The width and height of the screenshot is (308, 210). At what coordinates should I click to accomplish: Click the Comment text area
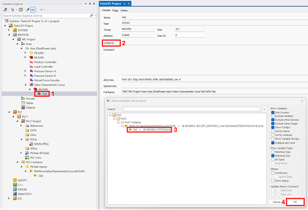pyautogui.click(x=215, y=61)
